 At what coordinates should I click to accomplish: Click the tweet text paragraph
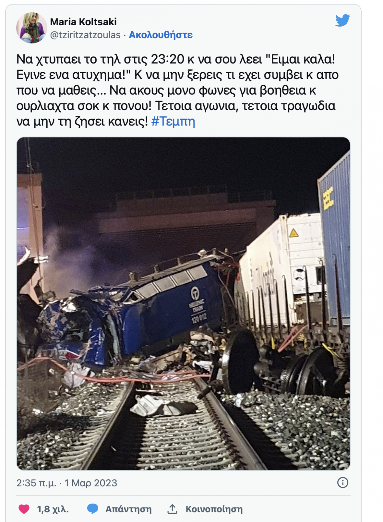coord(178,90)
